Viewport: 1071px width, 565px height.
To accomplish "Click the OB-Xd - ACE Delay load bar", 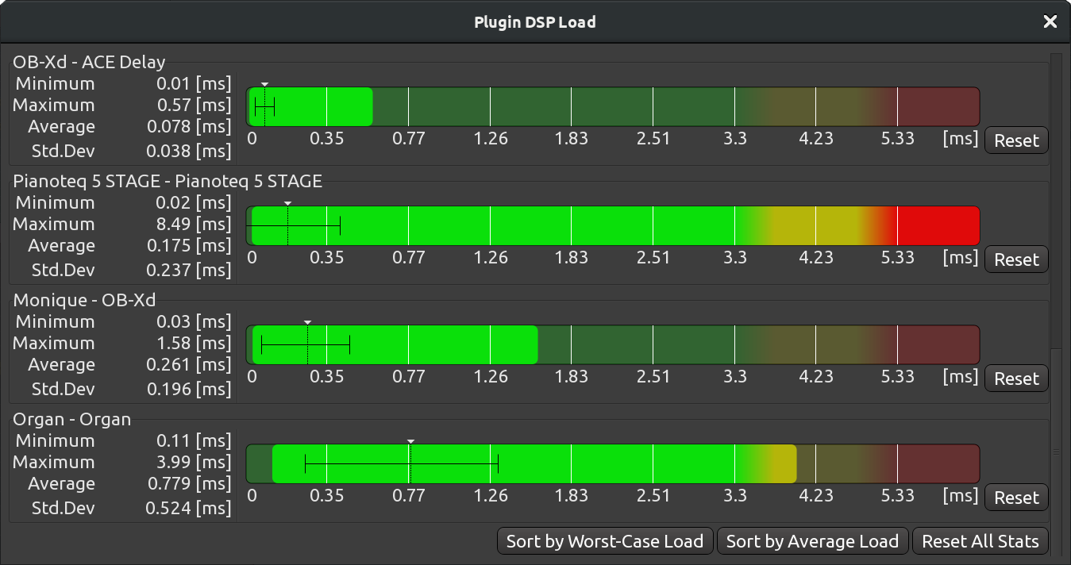I will coord(613,106).
